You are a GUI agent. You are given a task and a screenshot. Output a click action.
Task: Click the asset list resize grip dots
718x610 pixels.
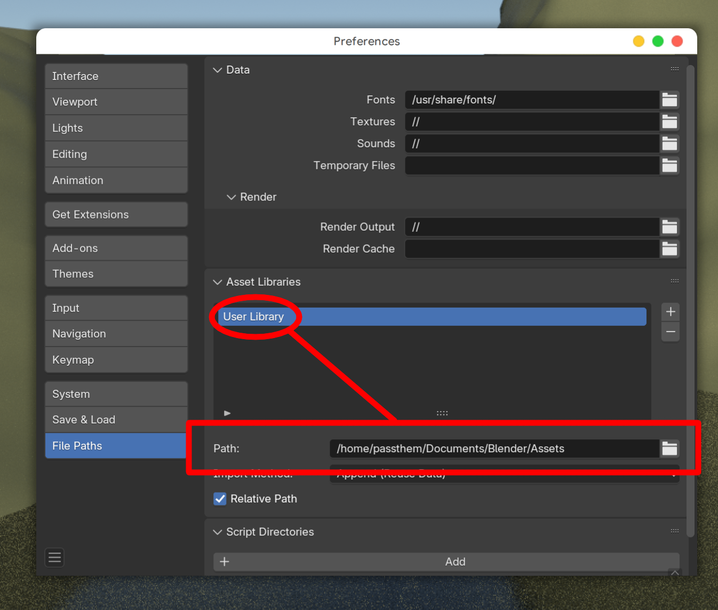pyautogui.click(x=442, y=413)
